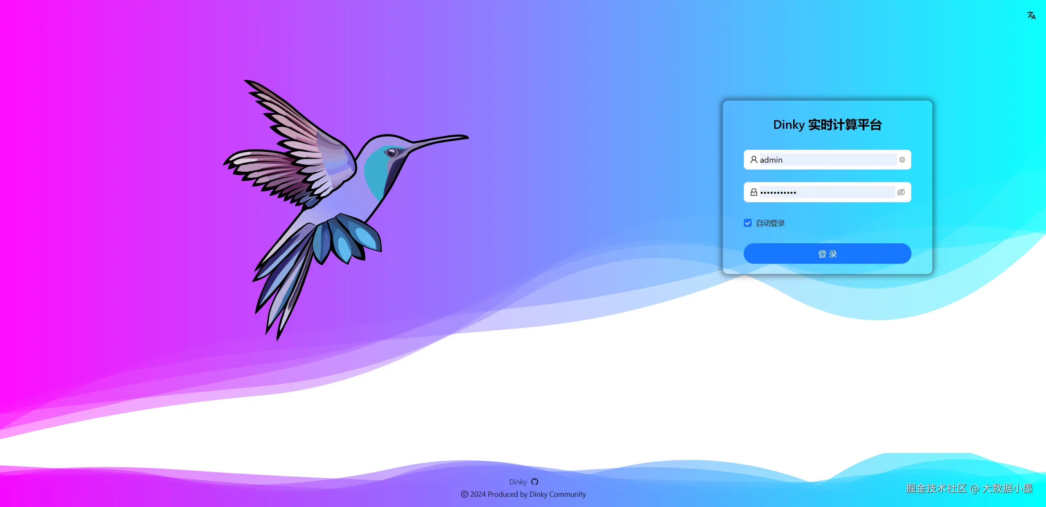The height and width of the screenshot is (507, 1046).
Task: Open the GitHub icon in footer
Action: [535, 482]
